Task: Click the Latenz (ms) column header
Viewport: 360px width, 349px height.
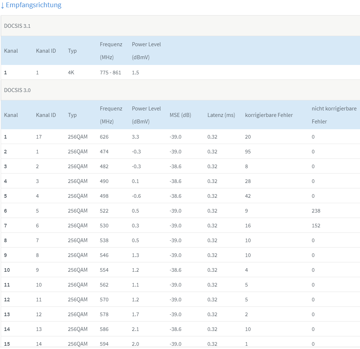Action: click(221, 115)
